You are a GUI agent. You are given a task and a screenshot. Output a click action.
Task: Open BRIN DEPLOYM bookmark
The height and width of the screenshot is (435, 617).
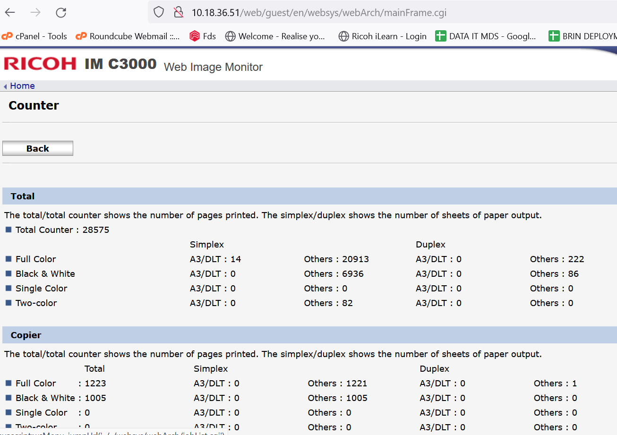tap(583, 36)
